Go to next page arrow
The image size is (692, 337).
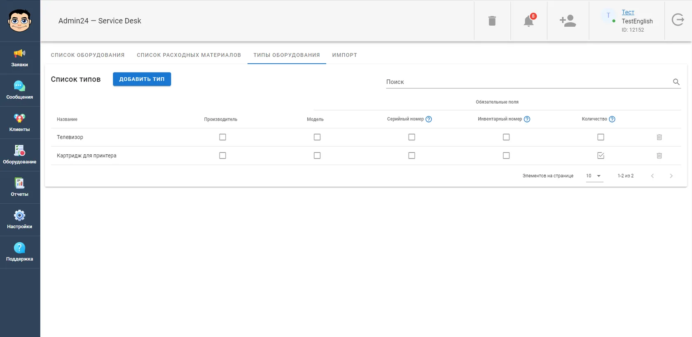pyautogui.click(x=671, y=176)
